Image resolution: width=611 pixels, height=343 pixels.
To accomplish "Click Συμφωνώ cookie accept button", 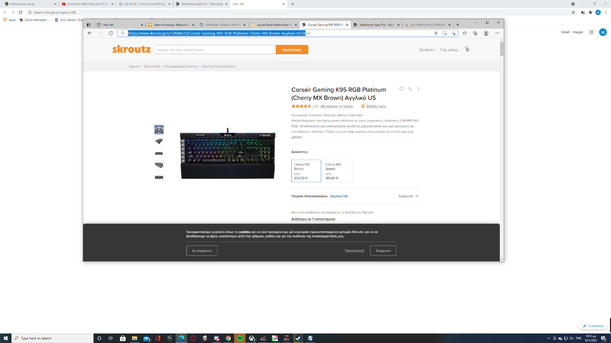I will coord(383,251).
